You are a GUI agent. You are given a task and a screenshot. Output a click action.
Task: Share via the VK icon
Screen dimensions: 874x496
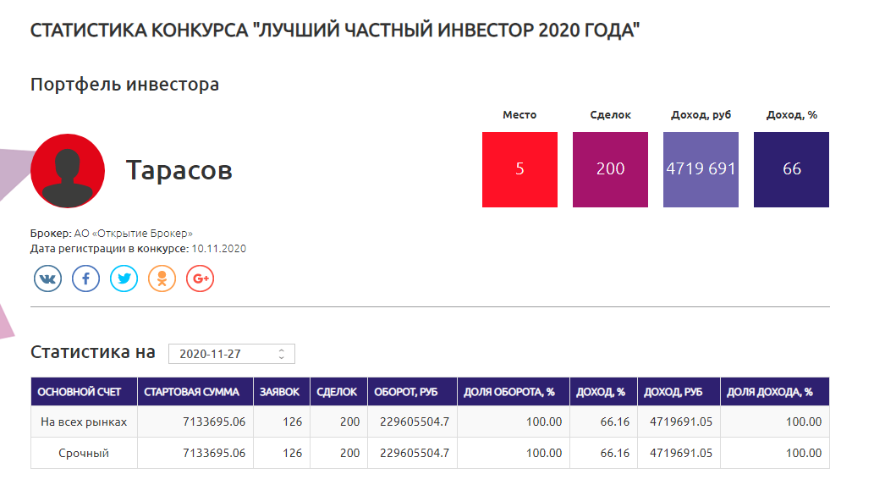[47, 278]
